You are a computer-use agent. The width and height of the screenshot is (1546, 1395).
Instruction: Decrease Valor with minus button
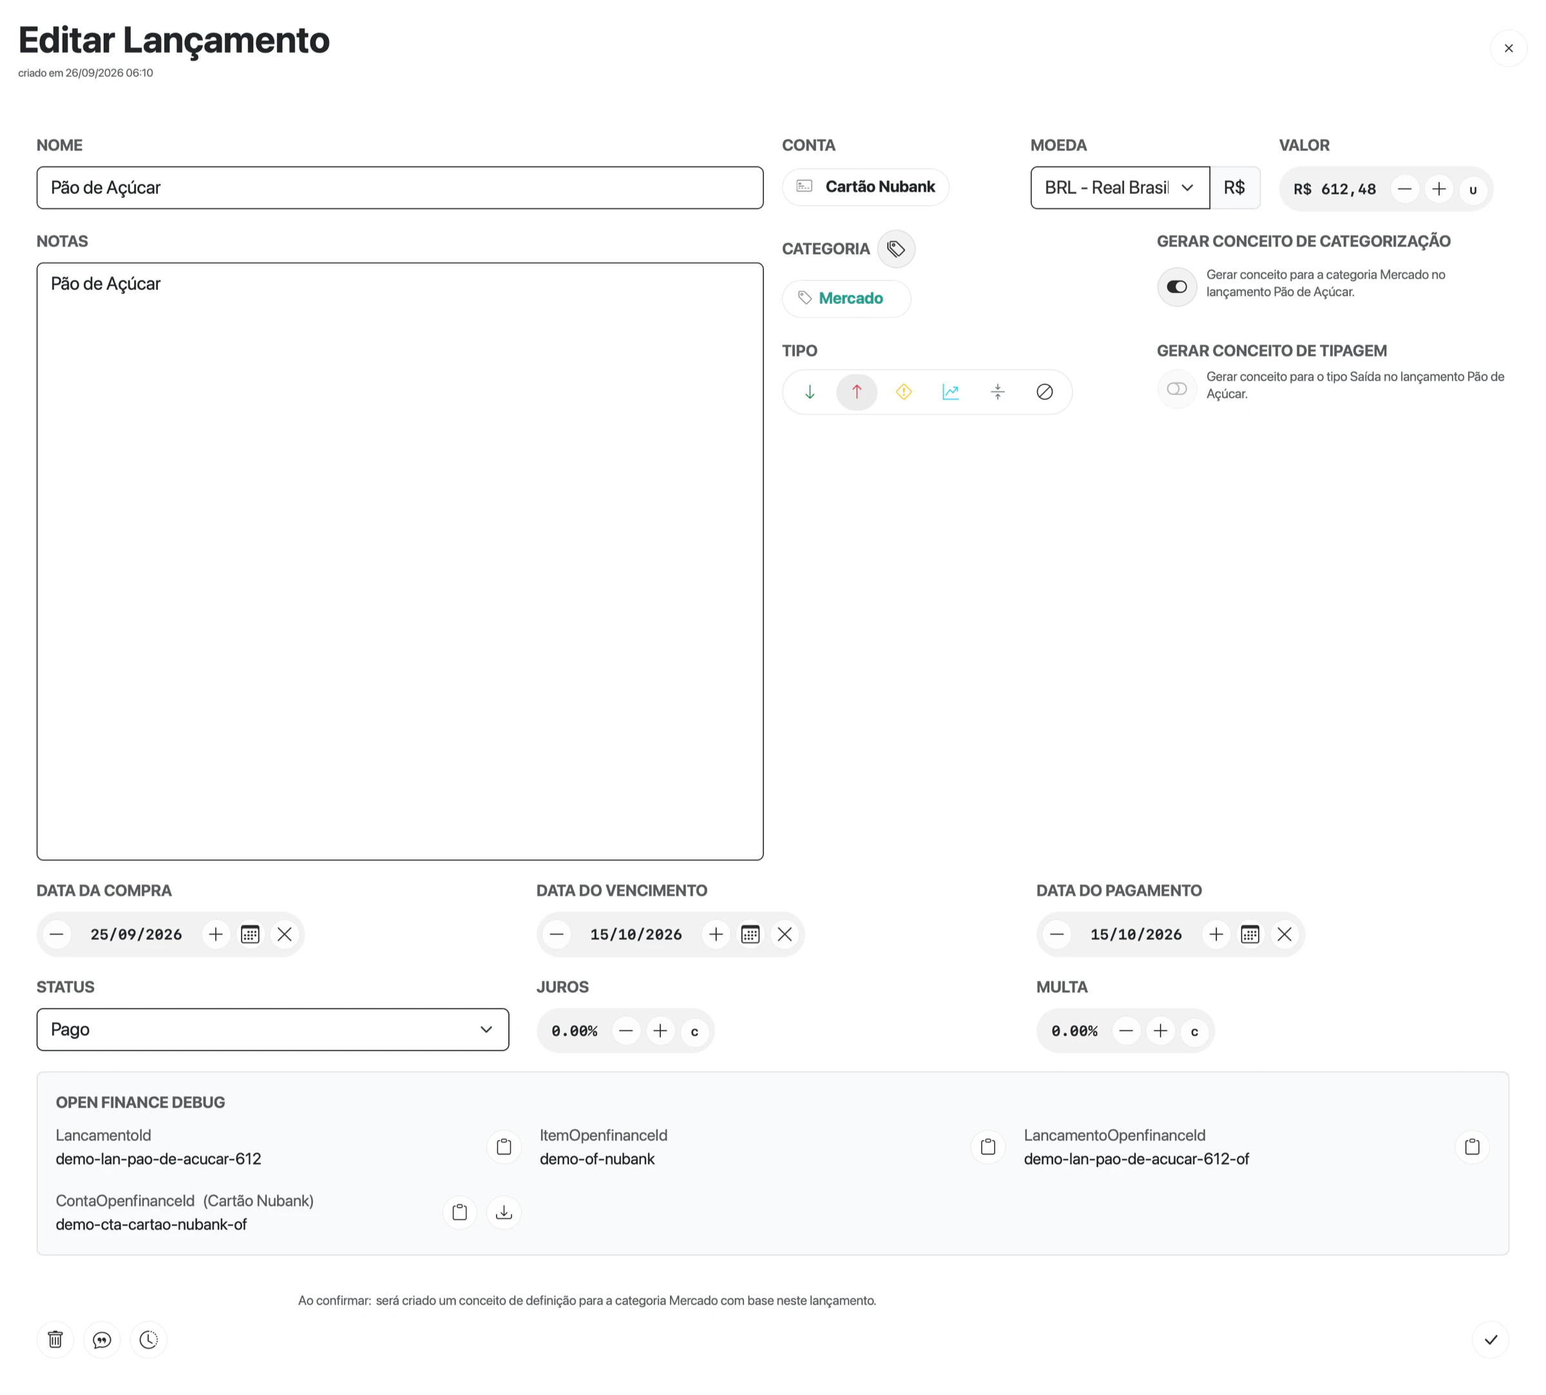(1404, 189)
